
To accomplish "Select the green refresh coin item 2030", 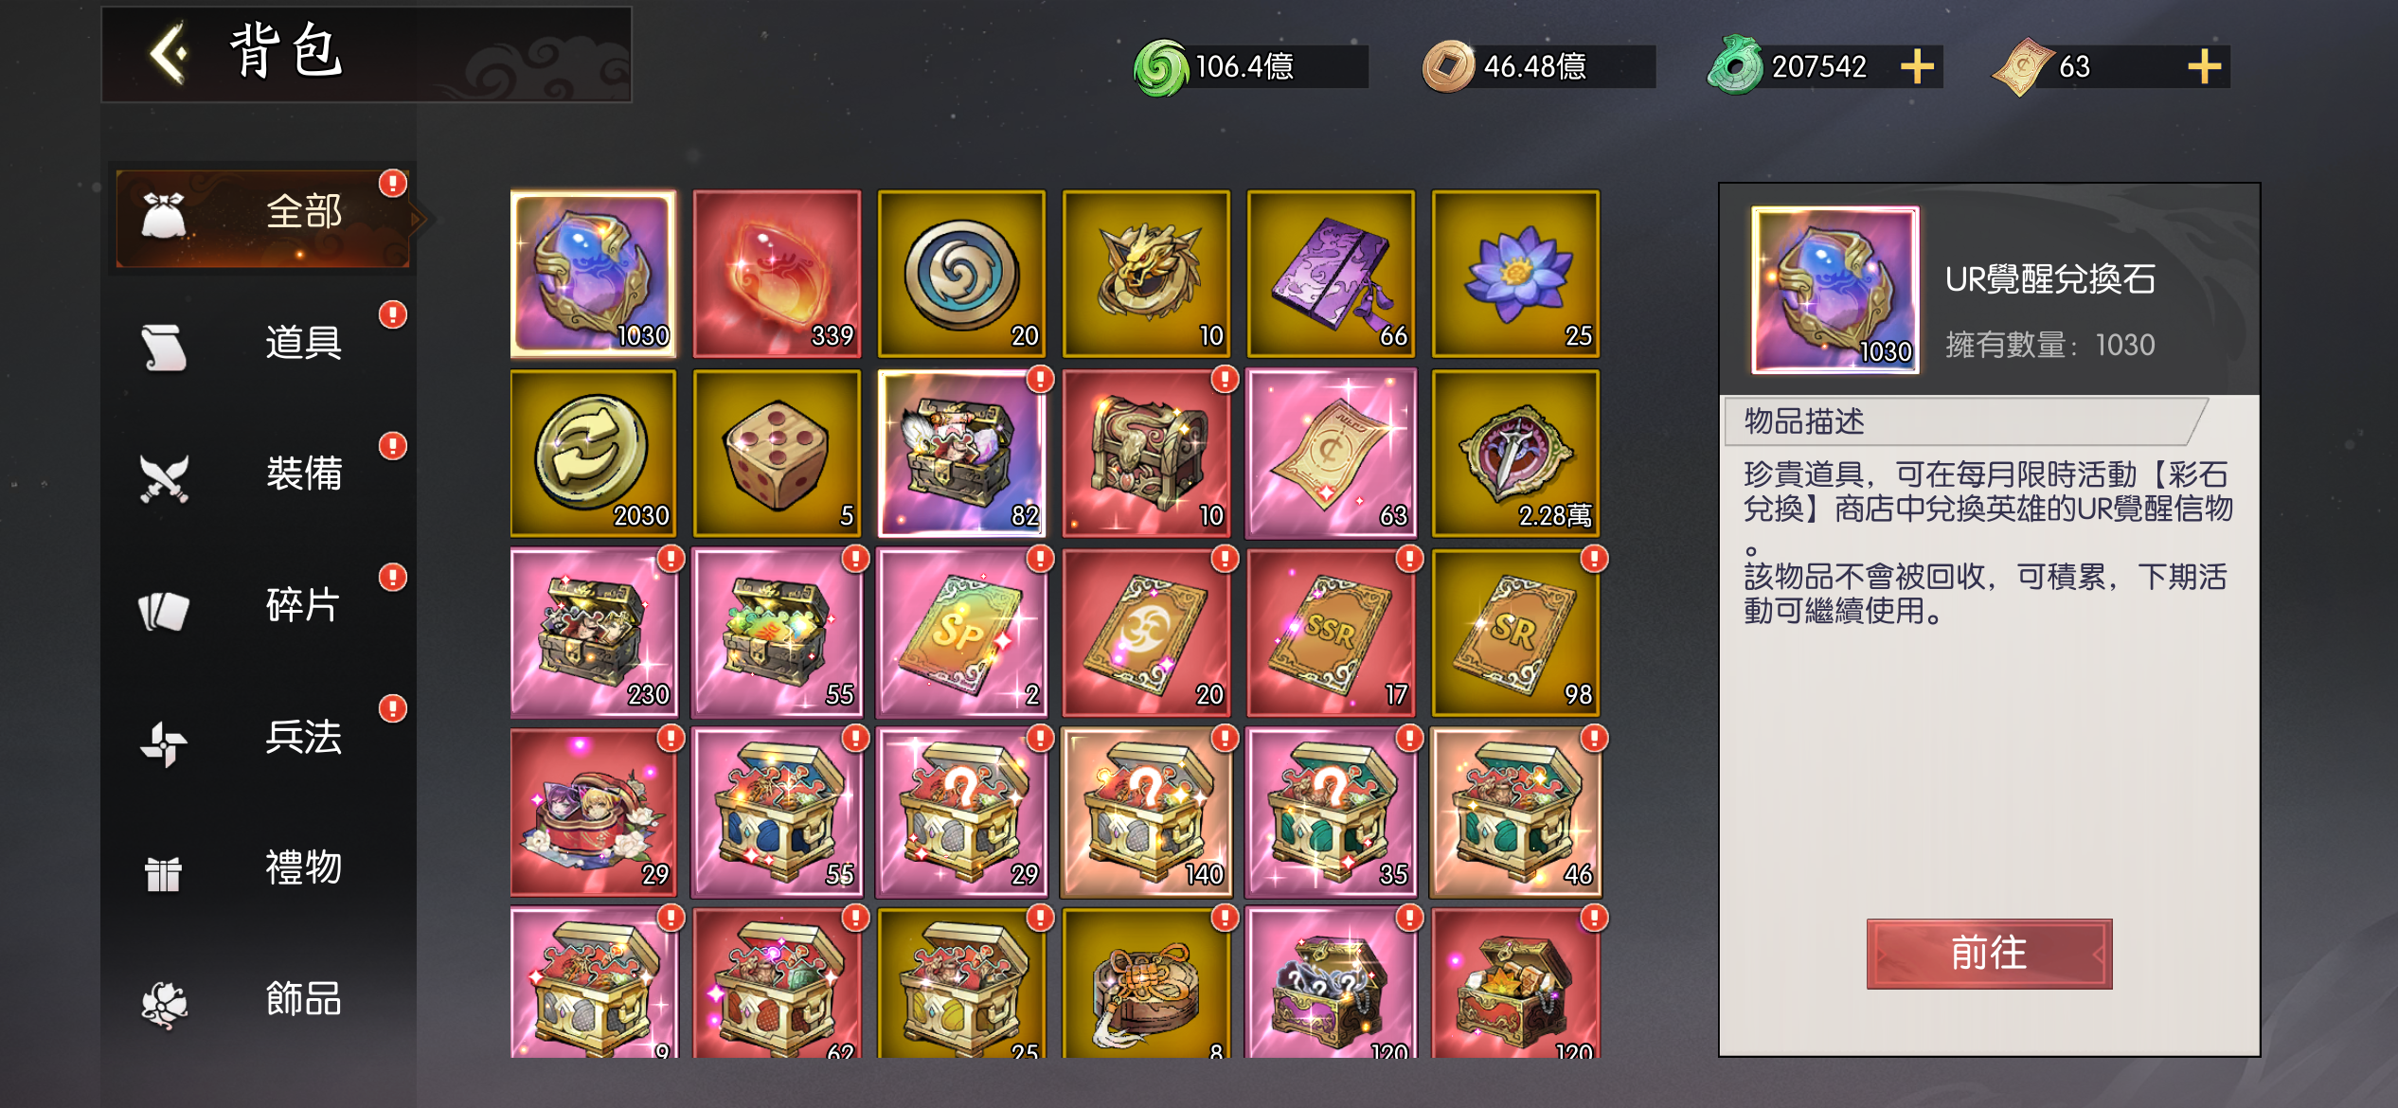I will click(593, 454).
